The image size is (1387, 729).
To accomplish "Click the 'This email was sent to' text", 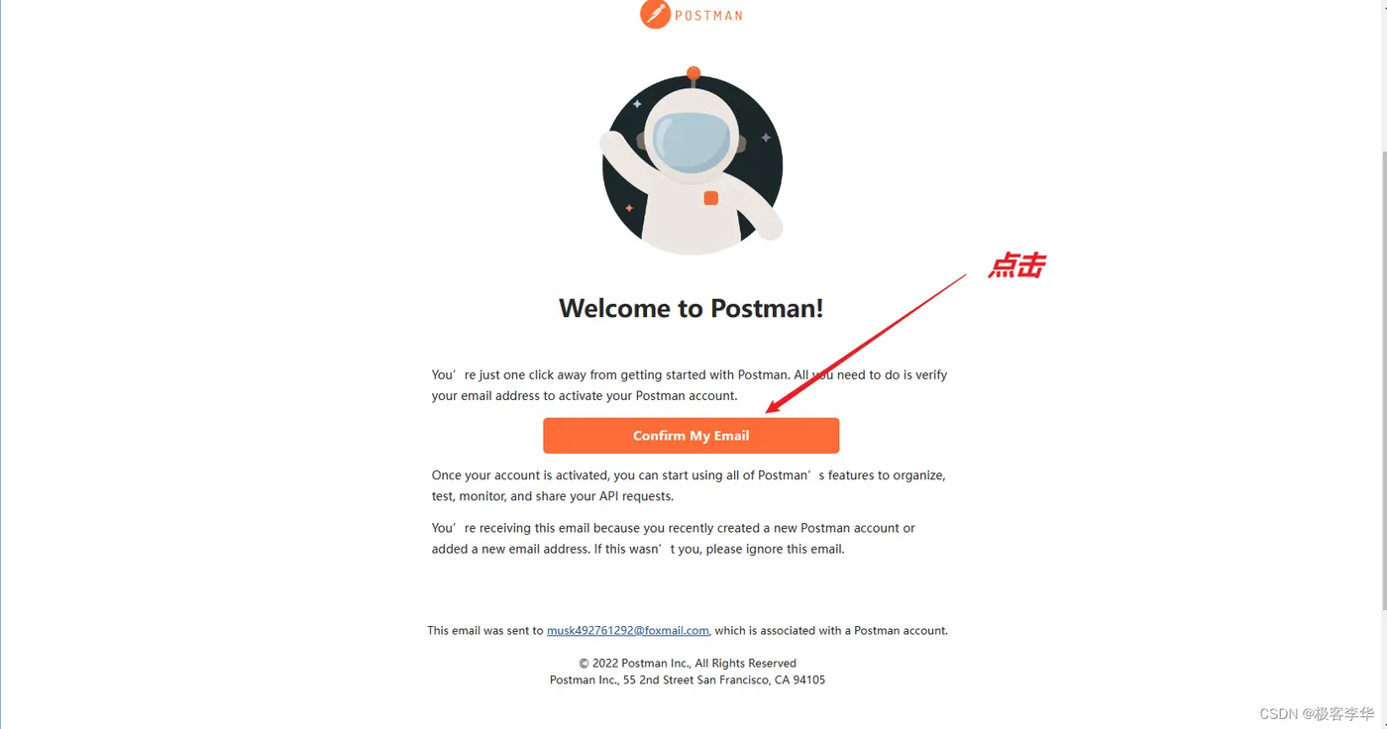I will (x=485, y=631).
